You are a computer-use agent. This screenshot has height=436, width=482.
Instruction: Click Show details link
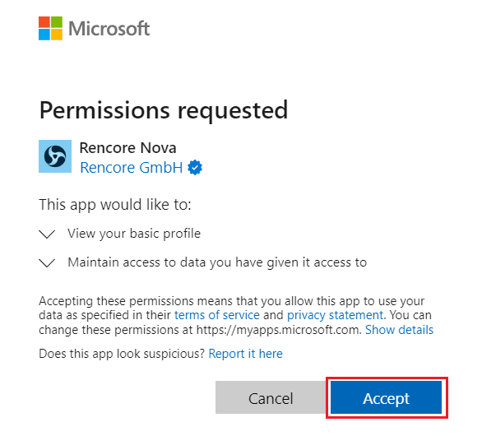399,330
